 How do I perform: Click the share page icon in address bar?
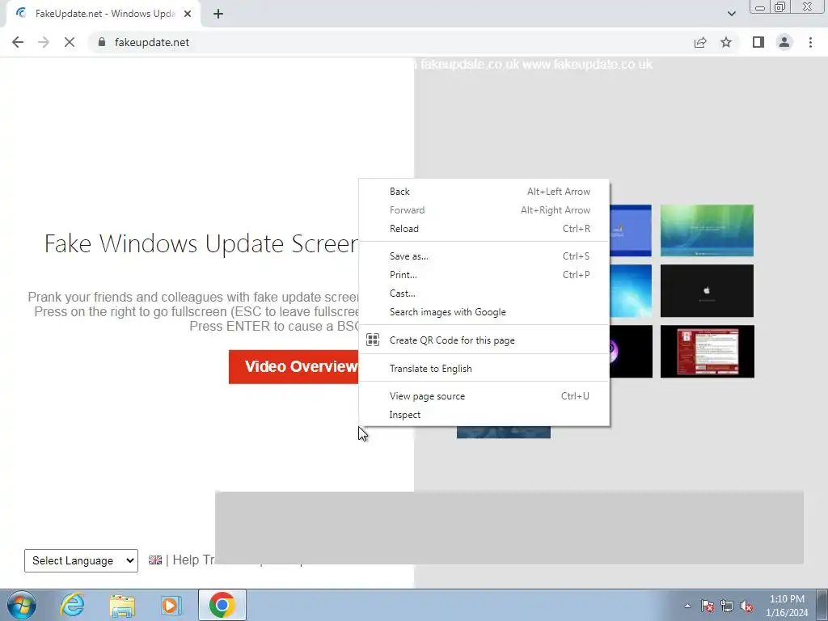(x=700, y=42)
